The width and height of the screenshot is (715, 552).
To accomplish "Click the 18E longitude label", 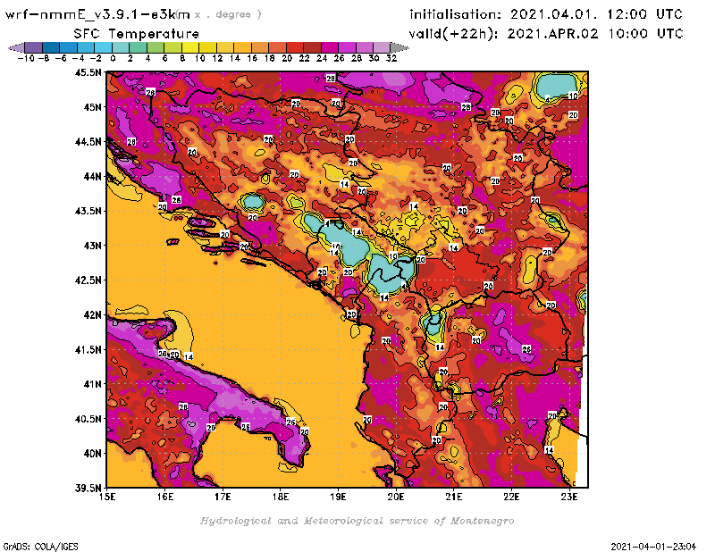I will [281, 497].
